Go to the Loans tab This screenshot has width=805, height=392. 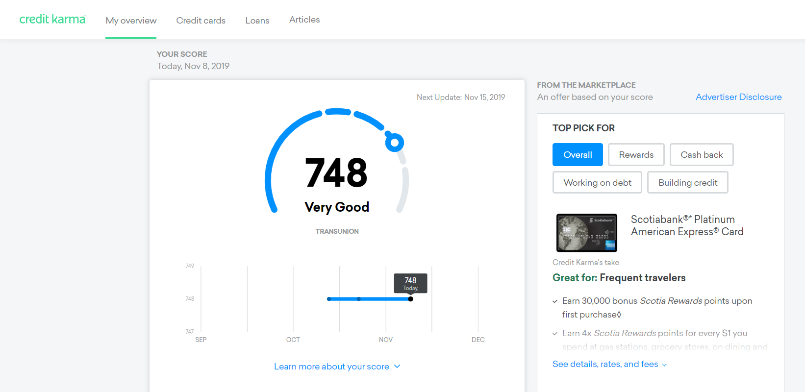(x=257, y=21)
